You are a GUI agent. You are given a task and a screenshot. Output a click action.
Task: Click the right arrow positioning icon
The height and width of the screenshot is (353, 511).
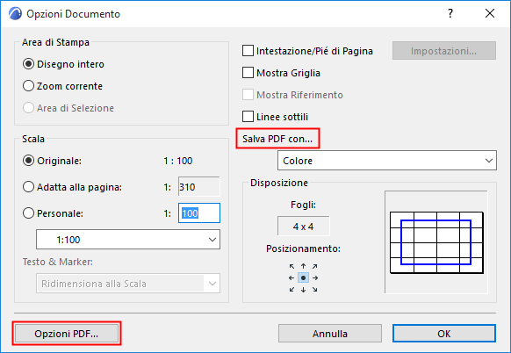click(315, 278)
